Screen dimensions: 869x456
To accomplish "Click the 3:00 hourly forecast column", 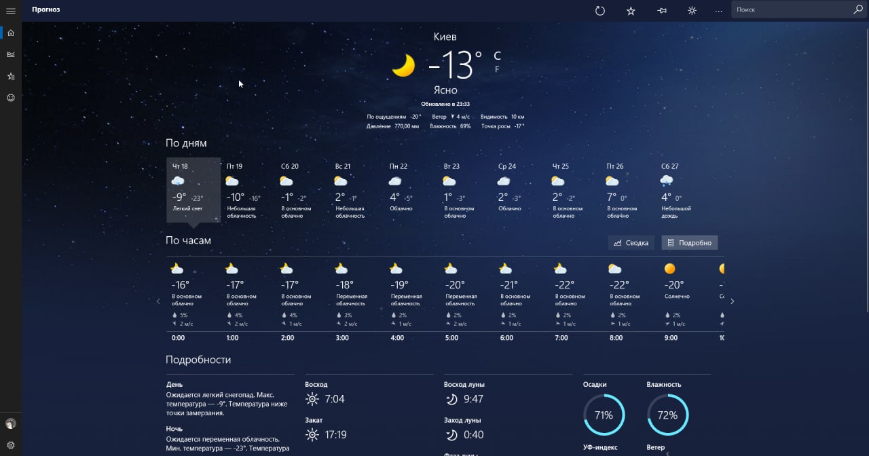I will [x=358, y=301].
